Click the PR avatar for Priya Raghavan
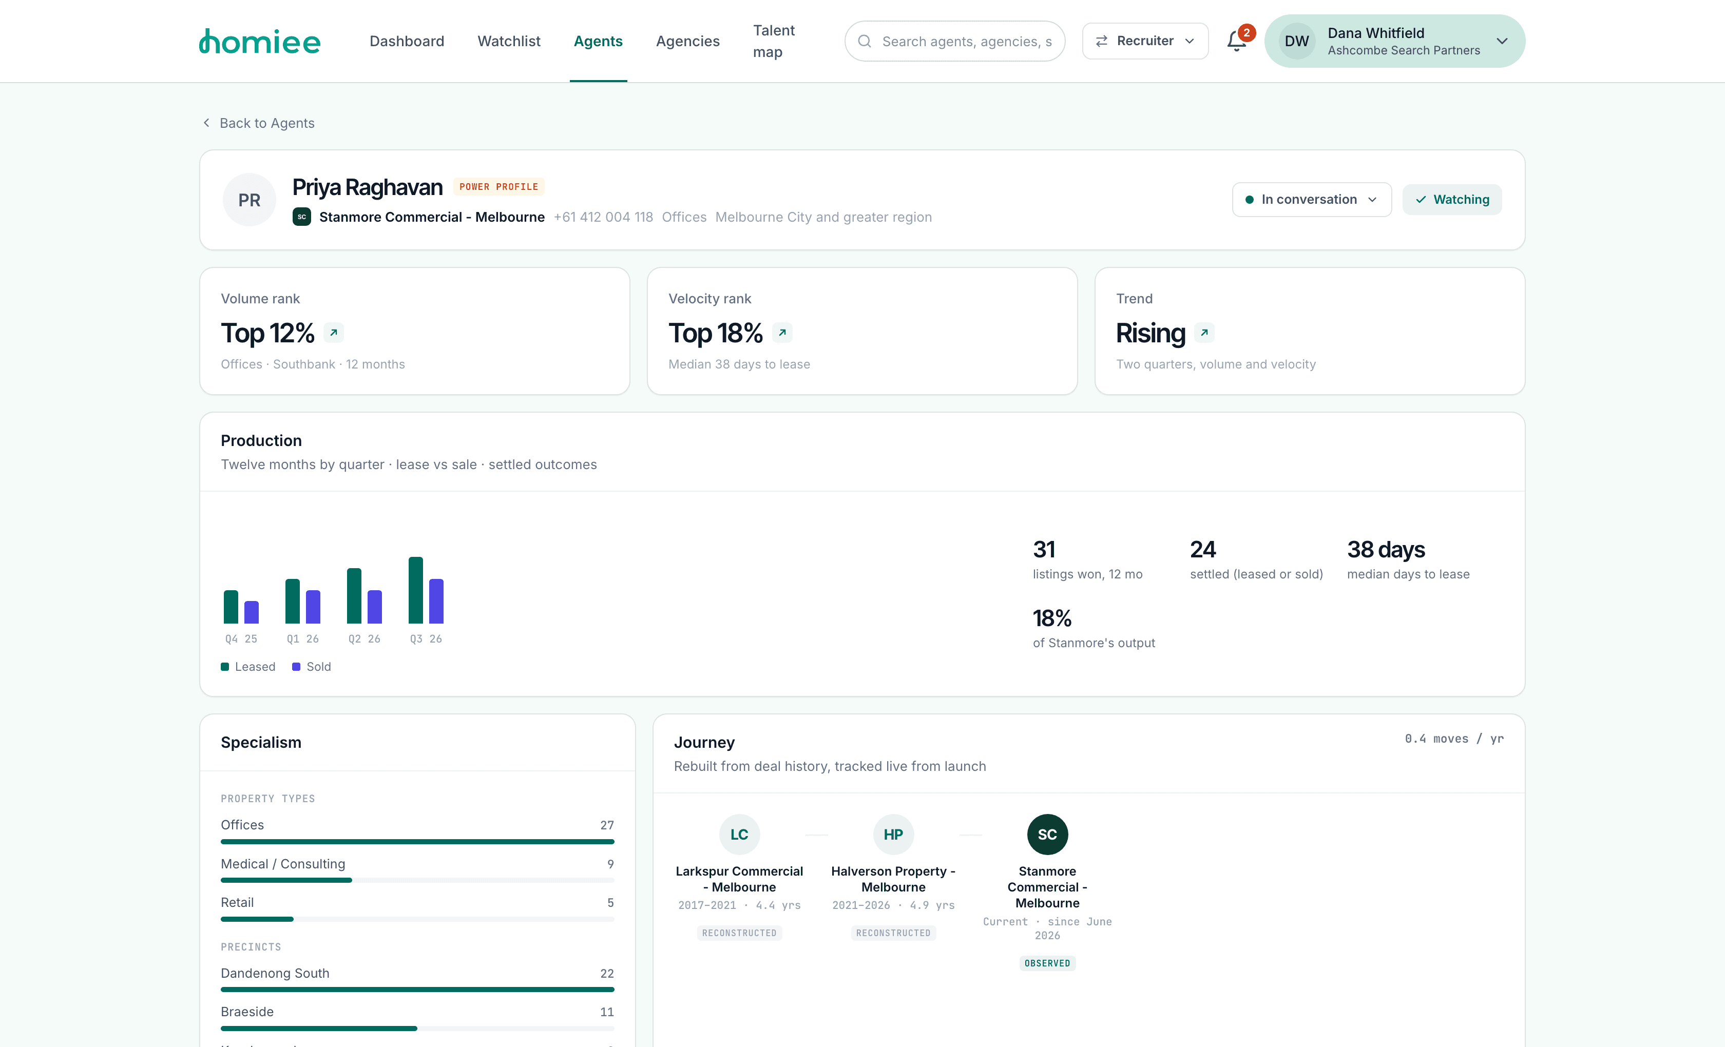1725x1047 pixels. pos(249,200)
